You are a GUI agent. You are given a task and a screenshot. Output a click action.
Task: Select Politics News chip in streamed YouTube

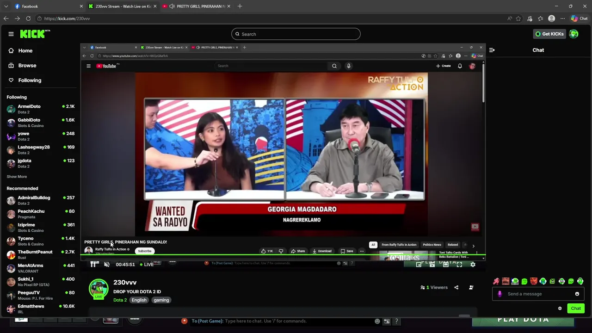(x=432, y=245)
